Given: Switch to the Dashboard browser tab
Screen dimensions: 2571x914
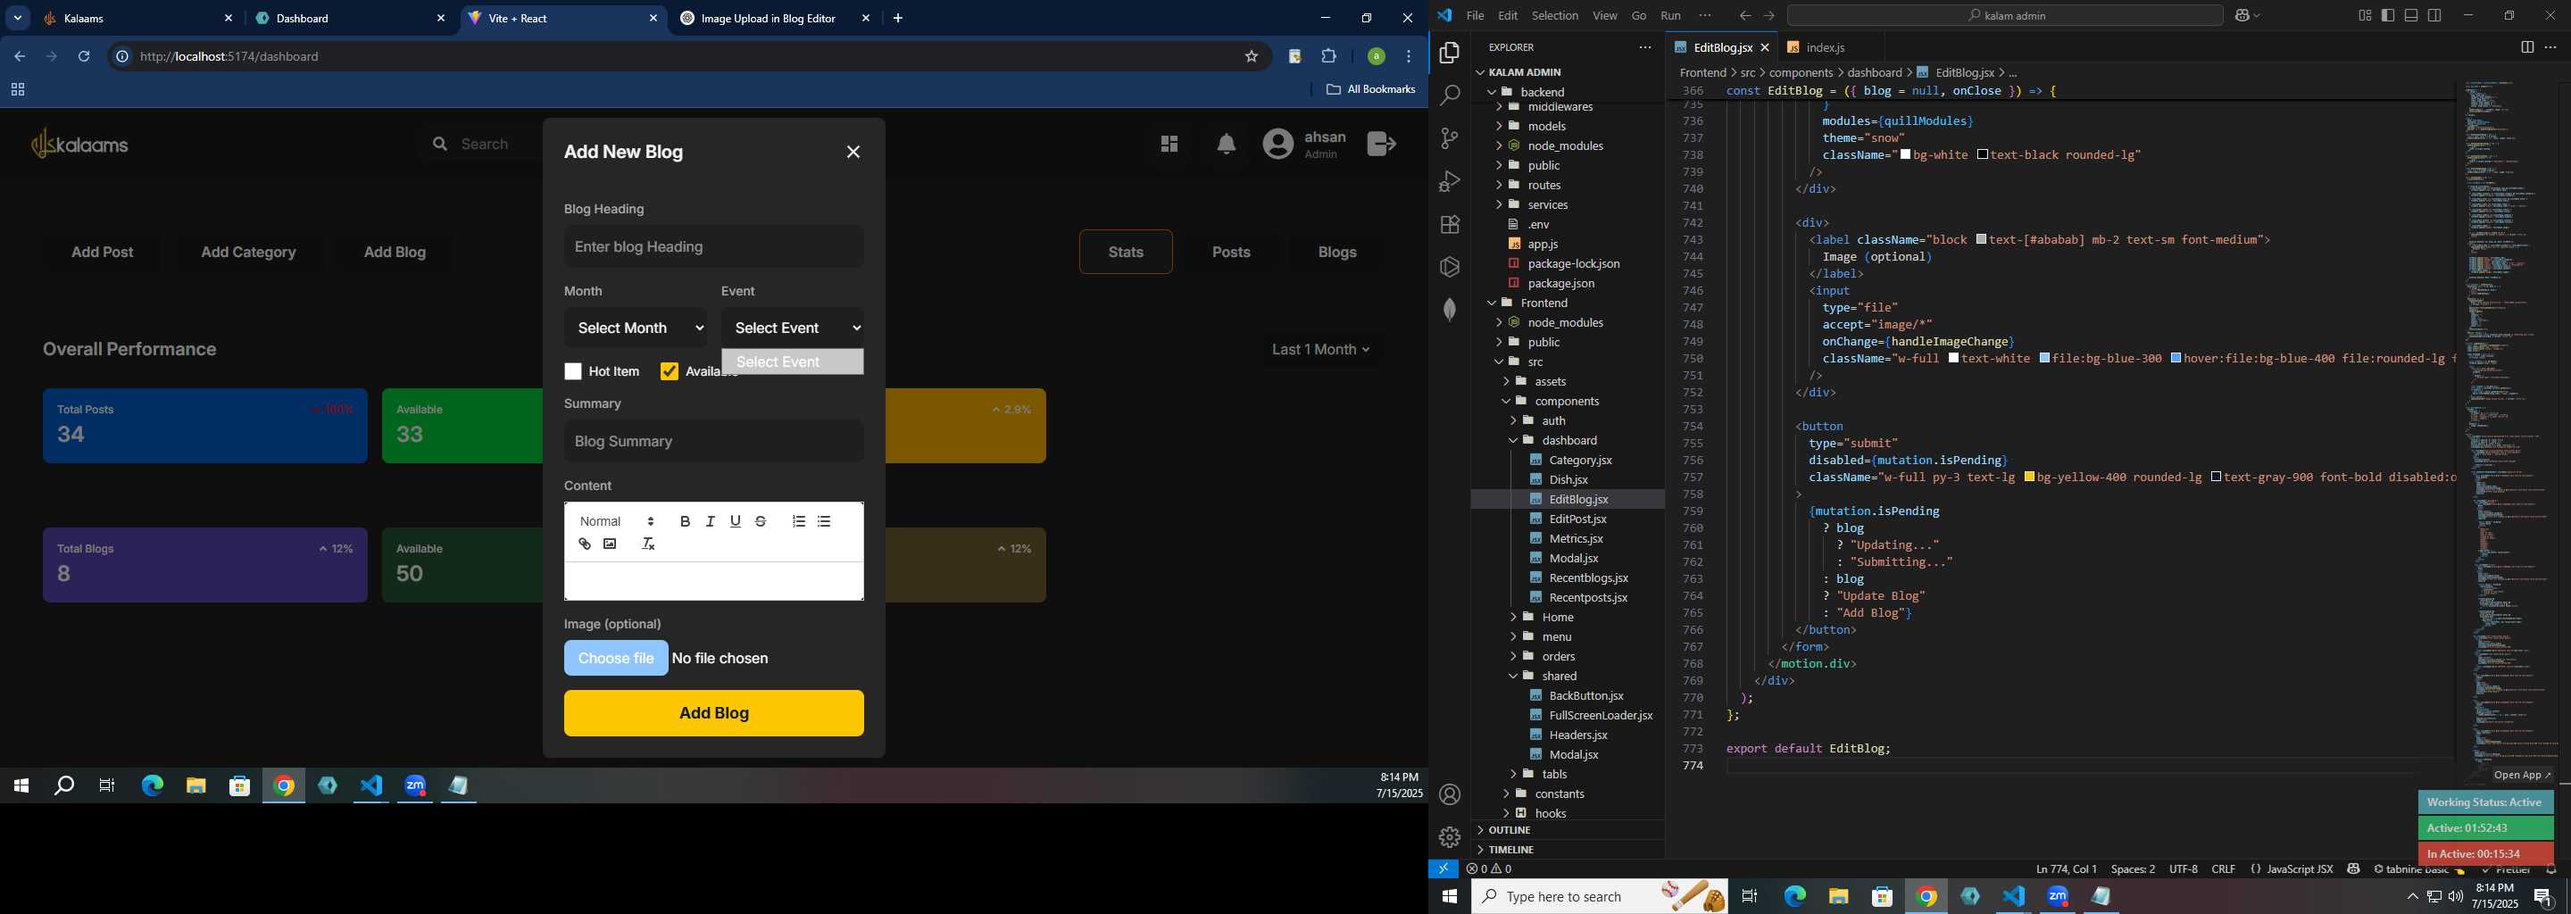Looking at the screenshot, I should pos(349,18).
